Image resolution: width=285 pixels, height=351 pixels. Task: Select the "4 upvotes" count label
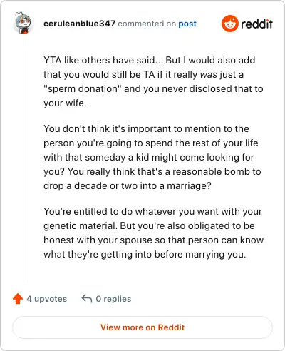click(x=47, y=299)
